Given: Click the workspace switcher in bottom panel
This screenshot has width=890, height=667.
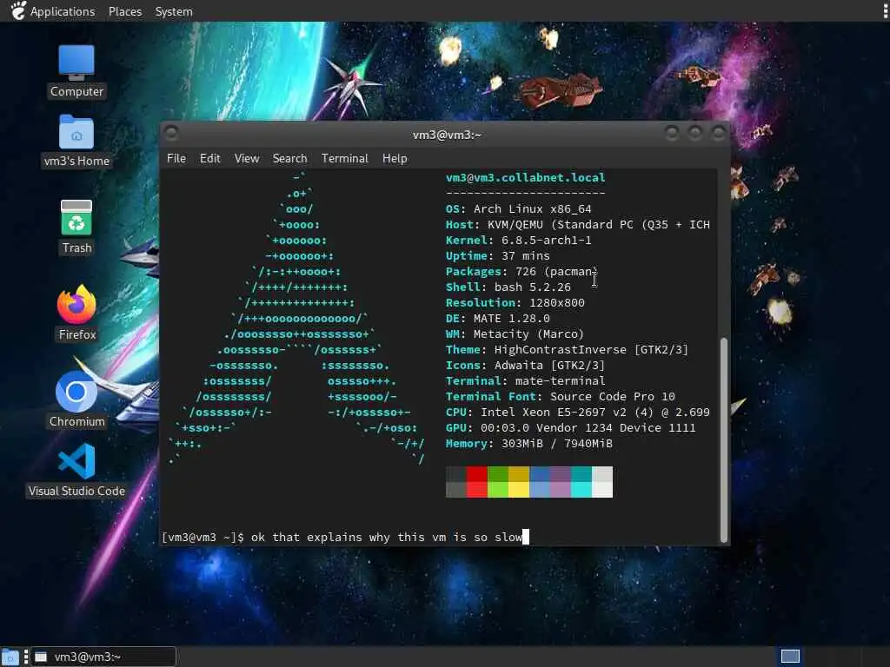Looking at the screenshot, I should tap(789, 657).
